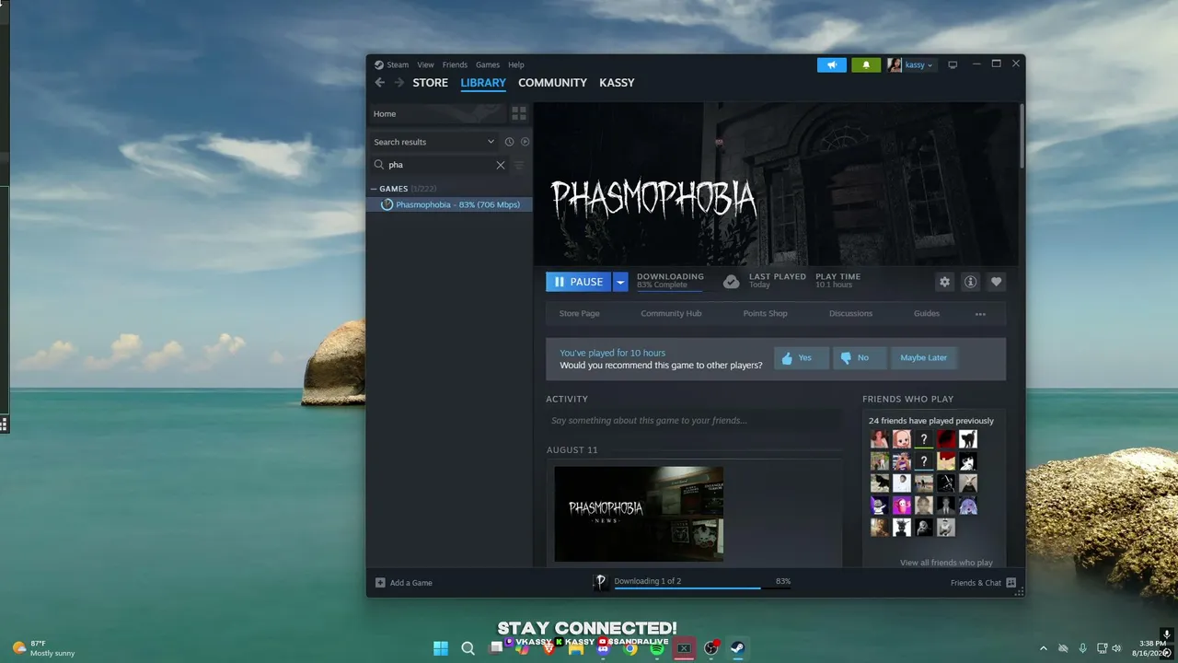
Task: Enter Big Picture mode via monitor icon
Action: click(953, 64)
